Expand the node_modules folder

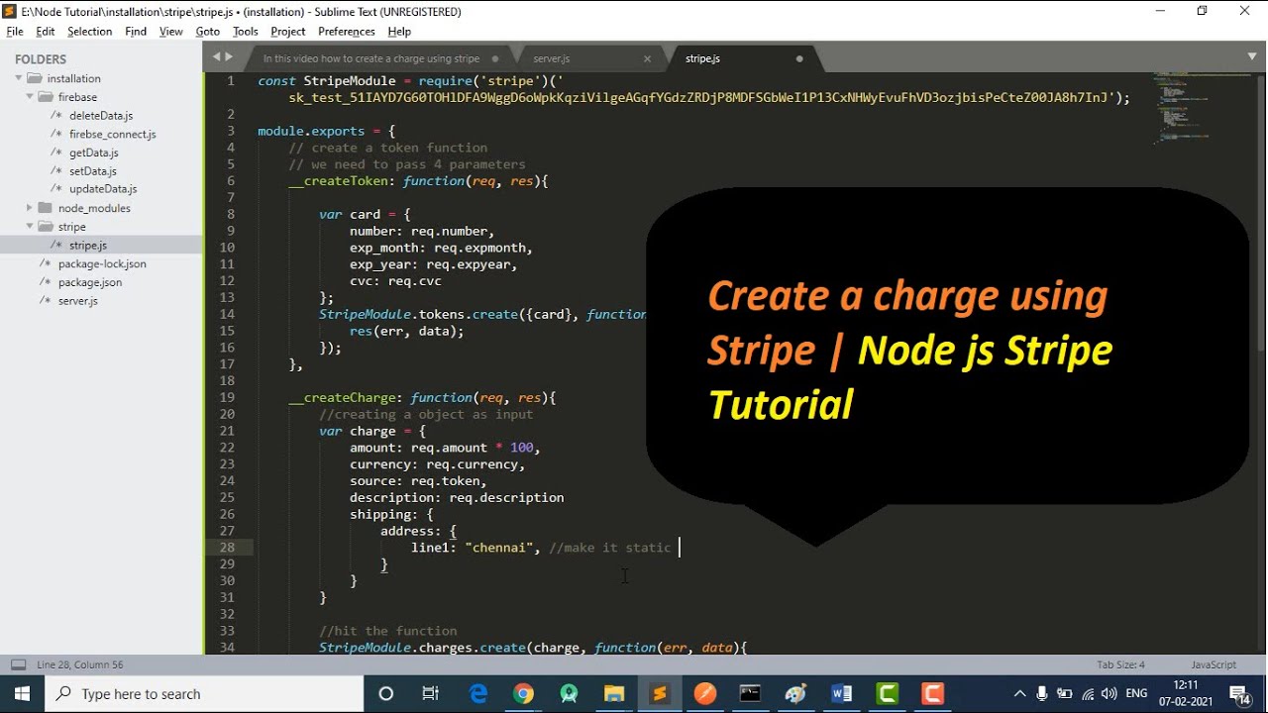[31, 208]
